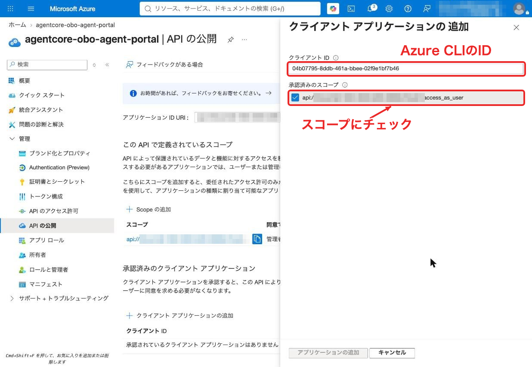Screen dimensions: 532x367
Task: Focus the sidebar 検索 box
Action: point(47,65)
